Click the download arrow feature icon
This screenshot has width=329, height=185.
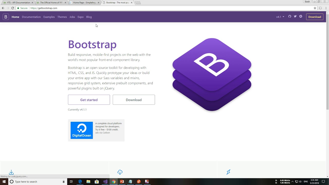(11, 172)
